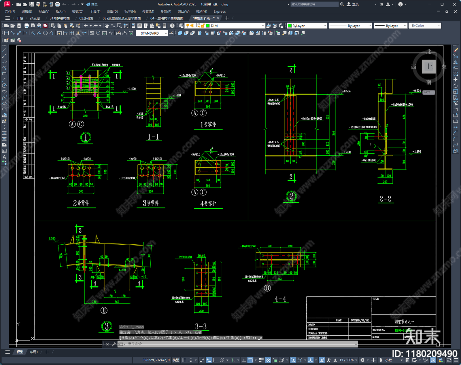The width and height of the screenshot is (461, 365).
Task: Click the Move tool in the right toolbar
Action: [x=456, y=79]
